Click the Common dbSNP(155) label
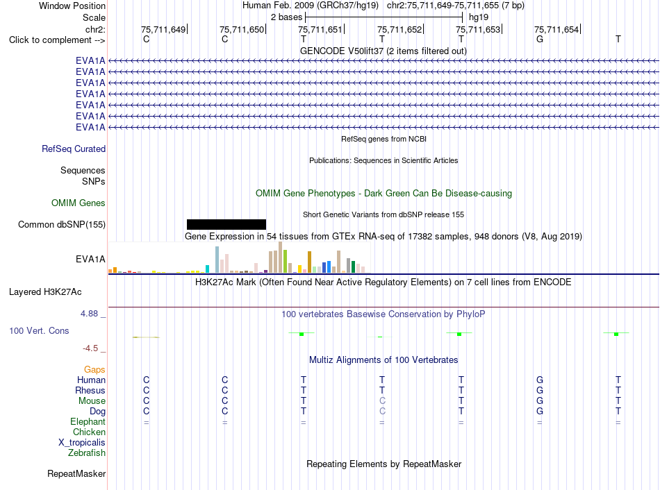The width and height of the screenshot is (660, 490). point(62,225)
